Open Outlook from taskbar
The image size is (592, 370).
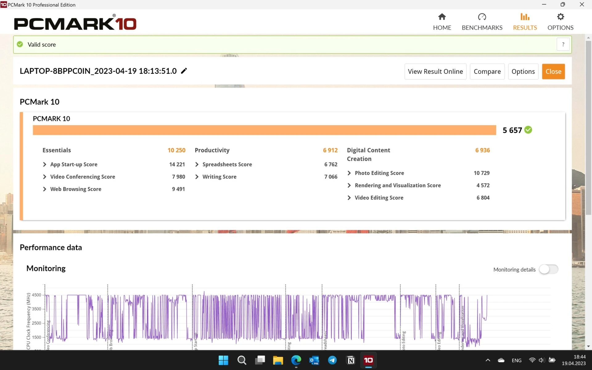(x=314, y=360)
